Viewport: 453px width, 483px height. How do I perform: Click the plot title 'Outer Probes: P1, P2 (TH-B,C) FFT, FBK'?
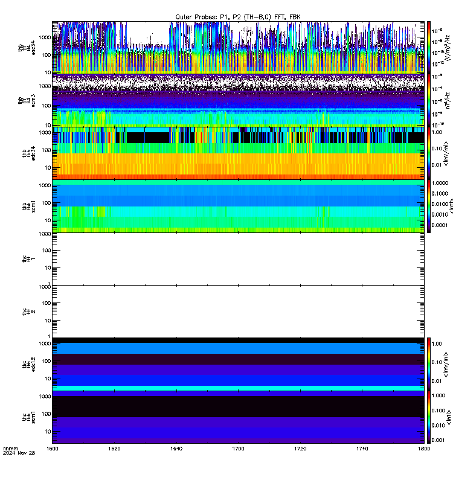pos(237,17)
